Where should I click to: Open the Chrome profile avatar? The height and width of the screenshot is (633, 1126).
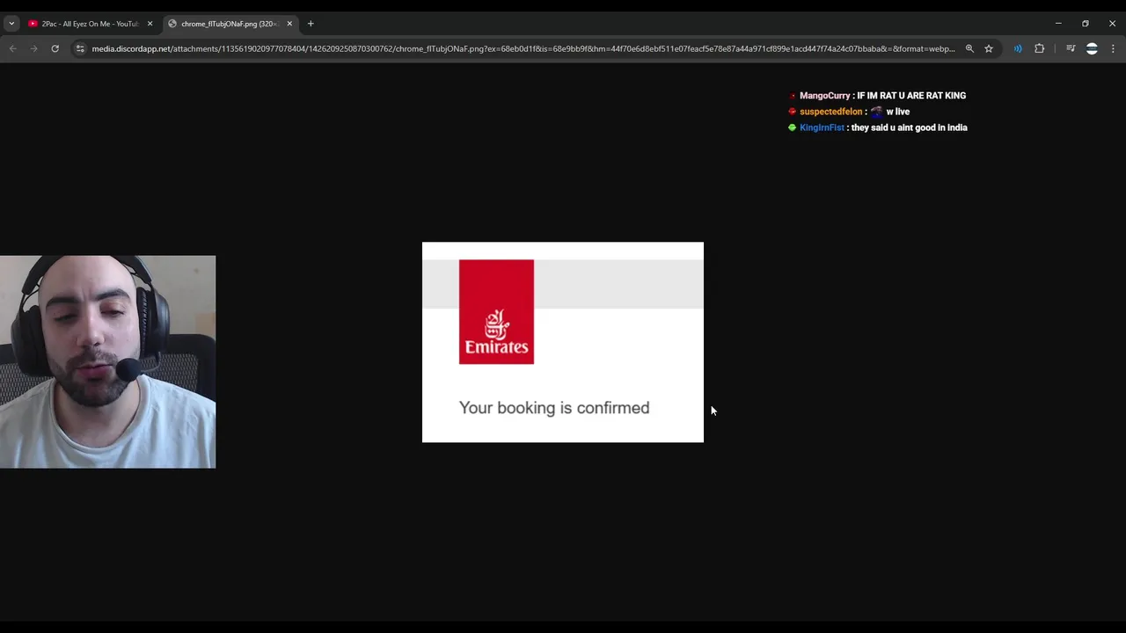point(1092,48)
